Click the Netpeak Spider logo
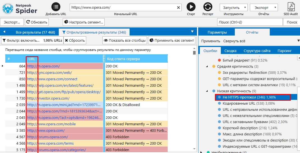300x153 pixels. [x=20, y=8]
